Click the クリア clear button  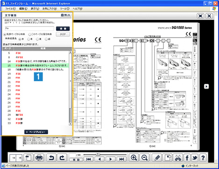pyautogui.click(x=63, y=34)
